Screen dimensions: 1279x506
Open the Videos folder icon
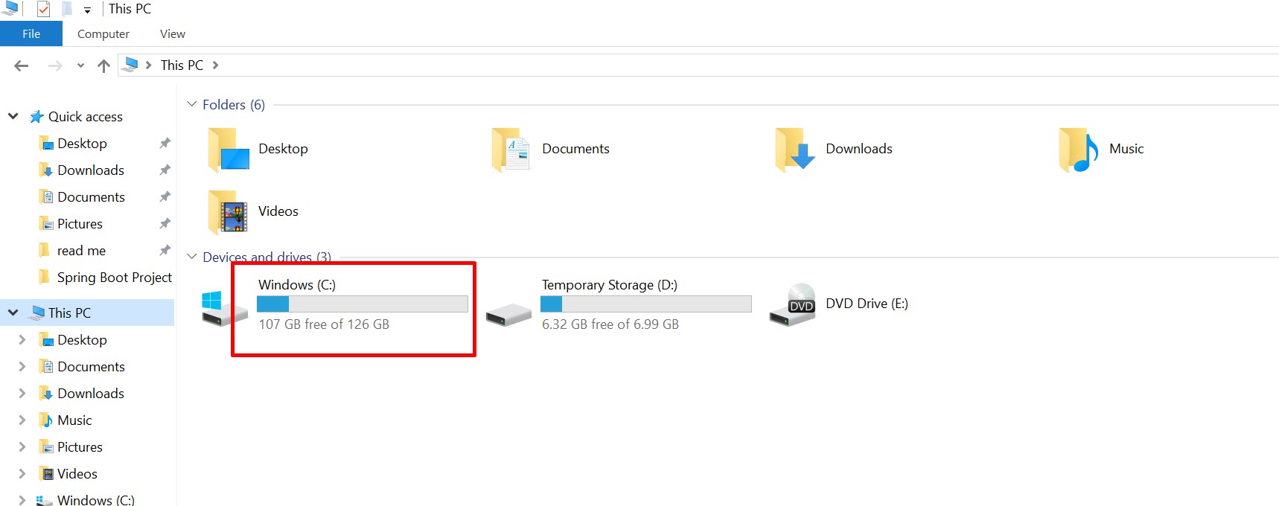(x=229, y=212)
